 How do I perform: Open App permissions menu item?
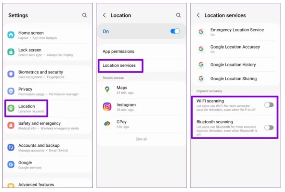coord(119,51)
